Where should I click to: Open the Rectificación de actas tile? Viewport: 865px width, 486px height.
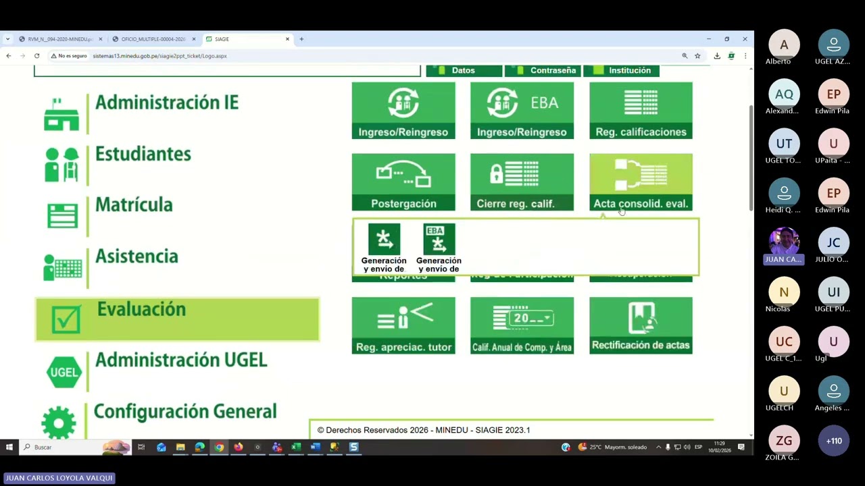click(641, 325)
